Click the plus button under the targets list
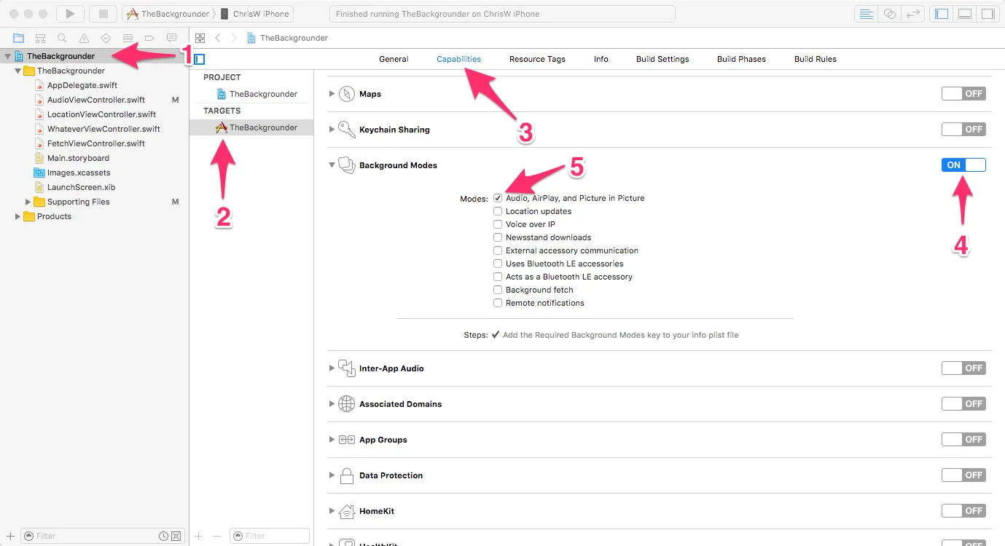Viewport: 1005px width, 546px height. [199, 536]
